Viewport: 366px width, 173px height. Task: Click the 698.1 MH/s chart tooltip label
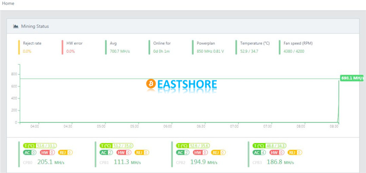click(x=352, y=78)
